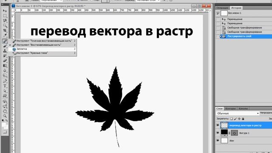Set history brush source on snapshot Без имени-1
272x153 pixels.
(218, 13)
